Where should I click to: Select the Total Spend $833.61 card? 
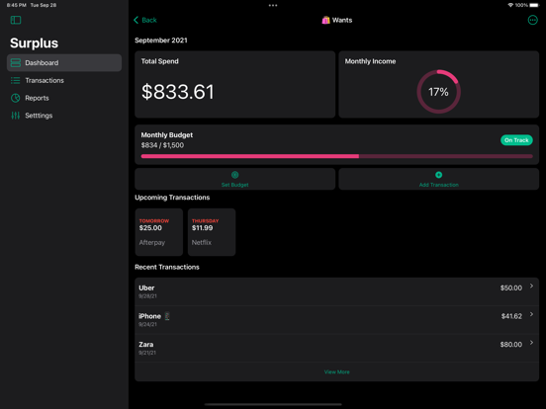(x=235, y=85)
